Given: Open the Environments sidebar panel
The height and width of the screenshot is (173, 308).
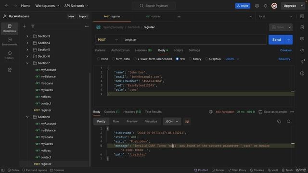Looking at the screenshot, I should [x=10, y=42].
